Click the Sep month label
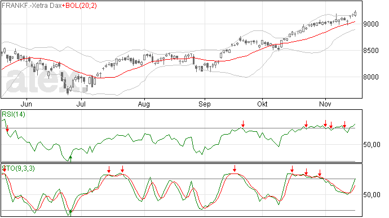This screenshot has height=218, width=389. pos(205,104)
